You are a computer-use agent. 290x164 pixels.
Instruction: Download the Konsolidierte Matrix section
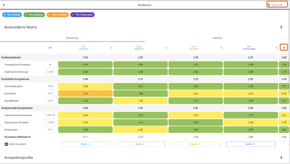coord(281,27)
